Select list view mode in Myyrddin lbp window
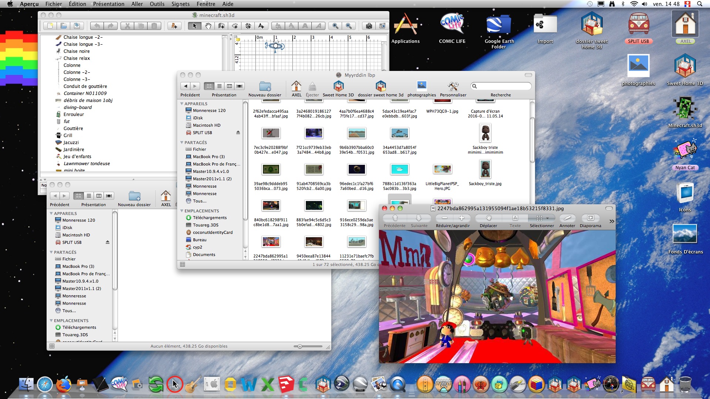 [x=219, y=86]
